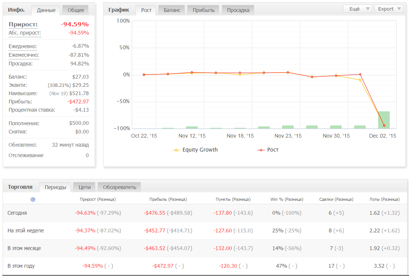Click the Эквити value $29.25
The width and height of the screenshot is (409, 276).
(x=80, y=85)
